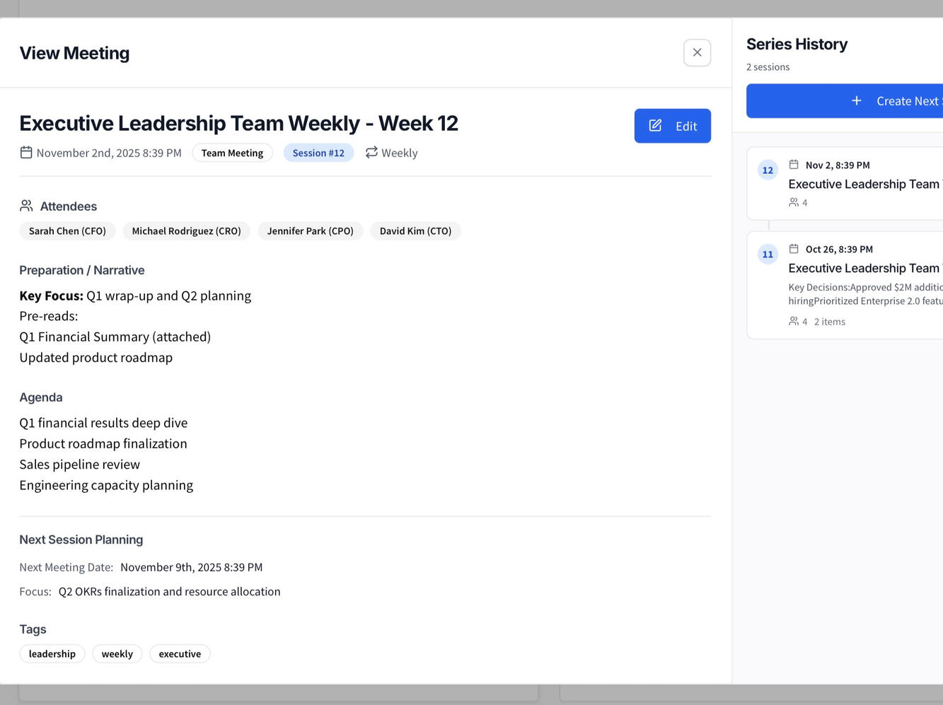Click the Edit meeting button

coord(672,126)
